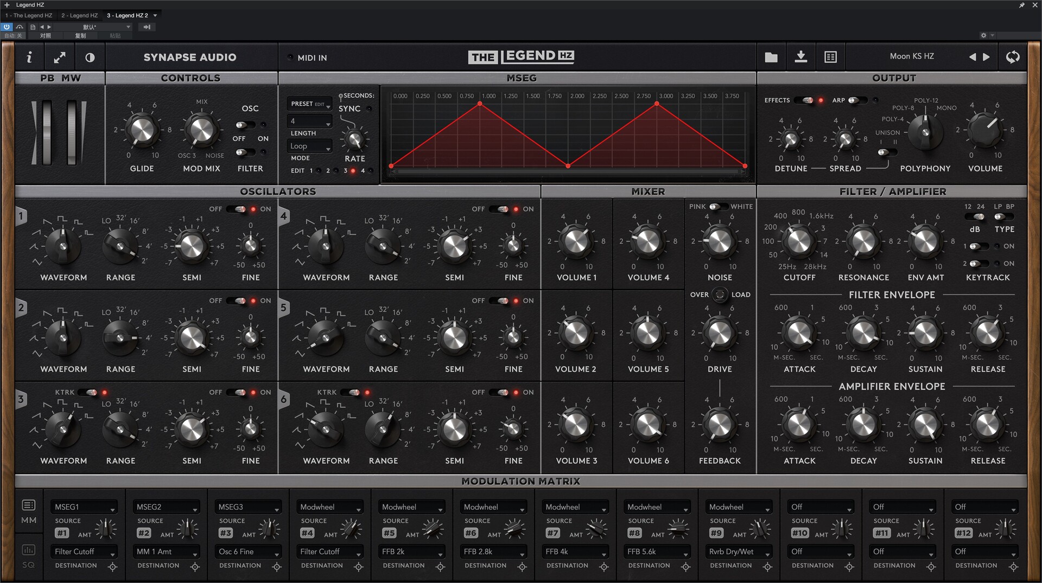Click the filter CUTOFF knob

pyautogui.click(x=799, y=241)
